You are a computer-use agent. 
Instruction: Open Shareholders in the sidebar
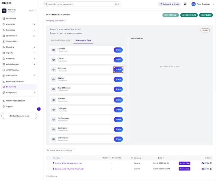pyautogui.click(x=12, y=41)
